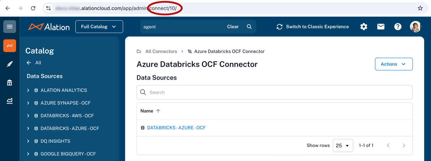Expand GOOGLE BIGQUERY - OCF node
The image size is (431, 161).
pos(28,154)
